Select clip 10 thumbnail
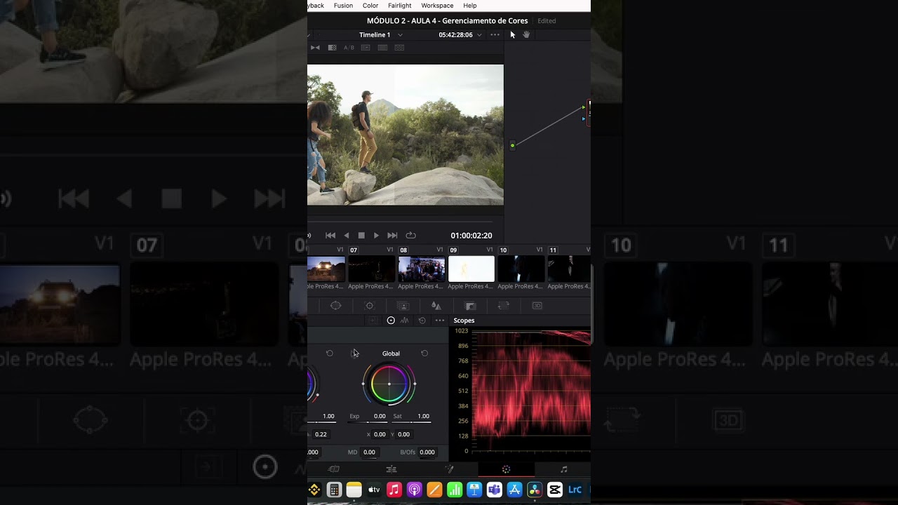Image resolution: width=898 pixels, height=505 pixels. pos(521,269)
